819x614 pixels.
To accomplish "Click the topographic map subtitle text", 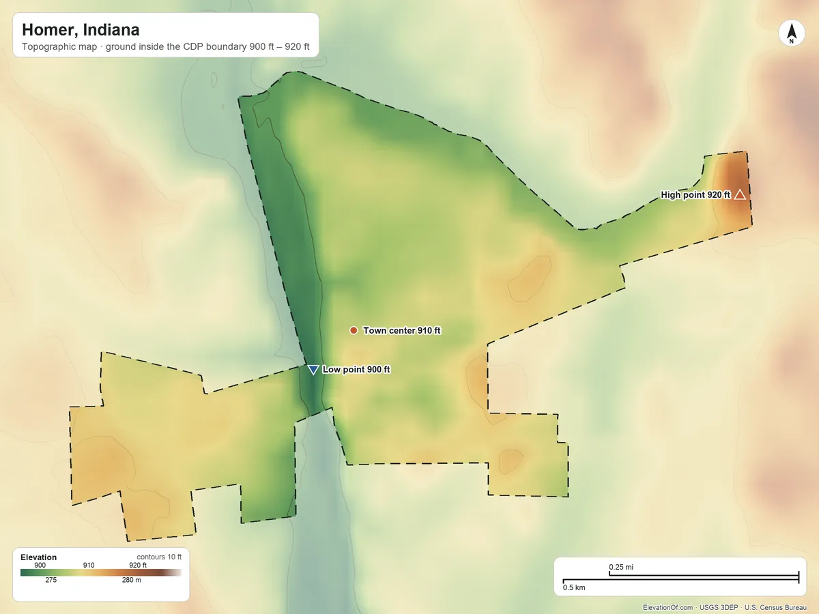I will tap(166, 48).
